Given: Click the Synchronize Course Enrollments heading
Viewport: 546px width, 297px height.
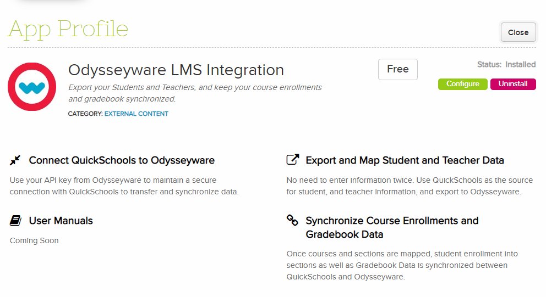Looking at the screenshot, I should [x=392, y=227].
